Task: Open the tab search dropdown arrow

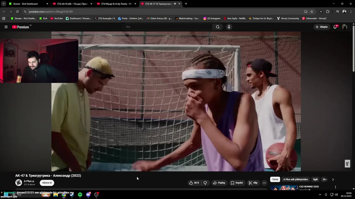Action: click(x=4, y=4)
